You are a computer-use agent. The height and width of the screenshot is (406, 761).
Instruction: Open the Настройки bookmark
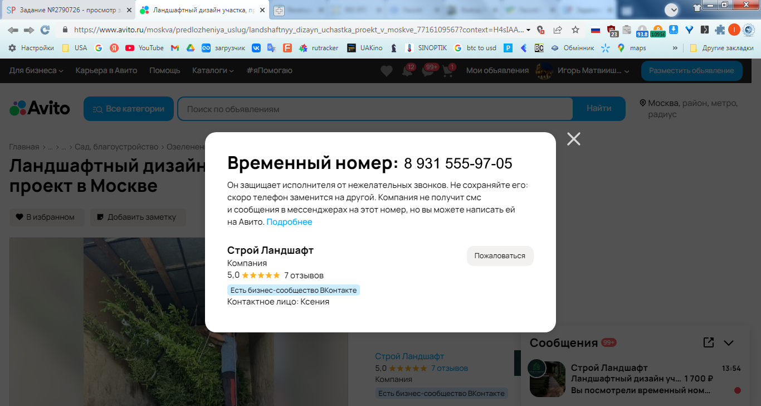point(31,48)
